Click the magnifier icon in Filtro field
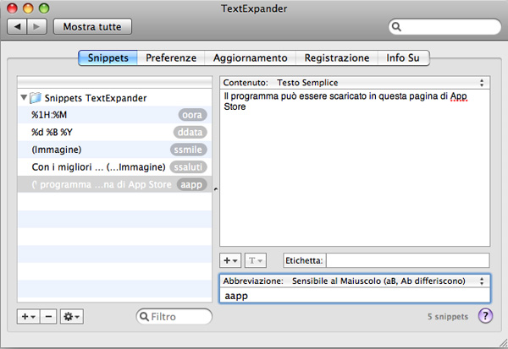The width and height of the screenshot is (508, 349). 144,316
